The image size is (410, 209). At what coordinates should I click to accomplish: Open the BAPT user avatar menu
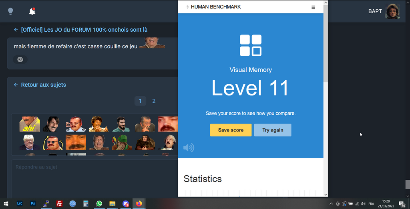[x=392, y=11]
